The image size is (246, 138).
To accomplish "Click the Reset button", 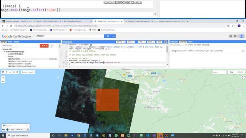I will tap(150, 42).
